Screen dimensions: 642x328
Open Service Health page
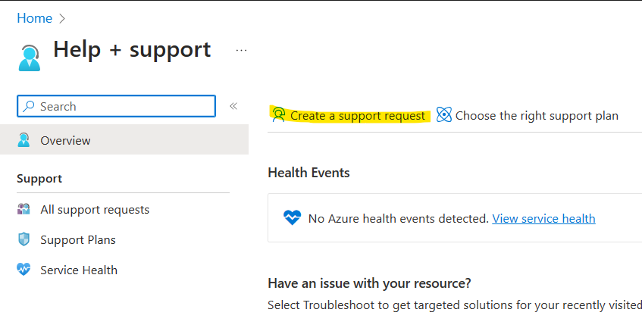[x=79, y=270]
